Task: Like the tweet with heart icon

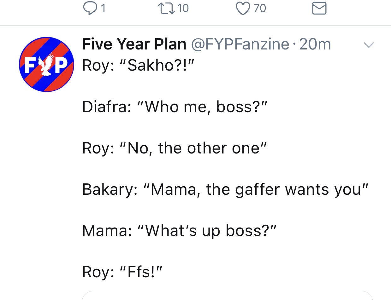Action: (x=243, y=9)
